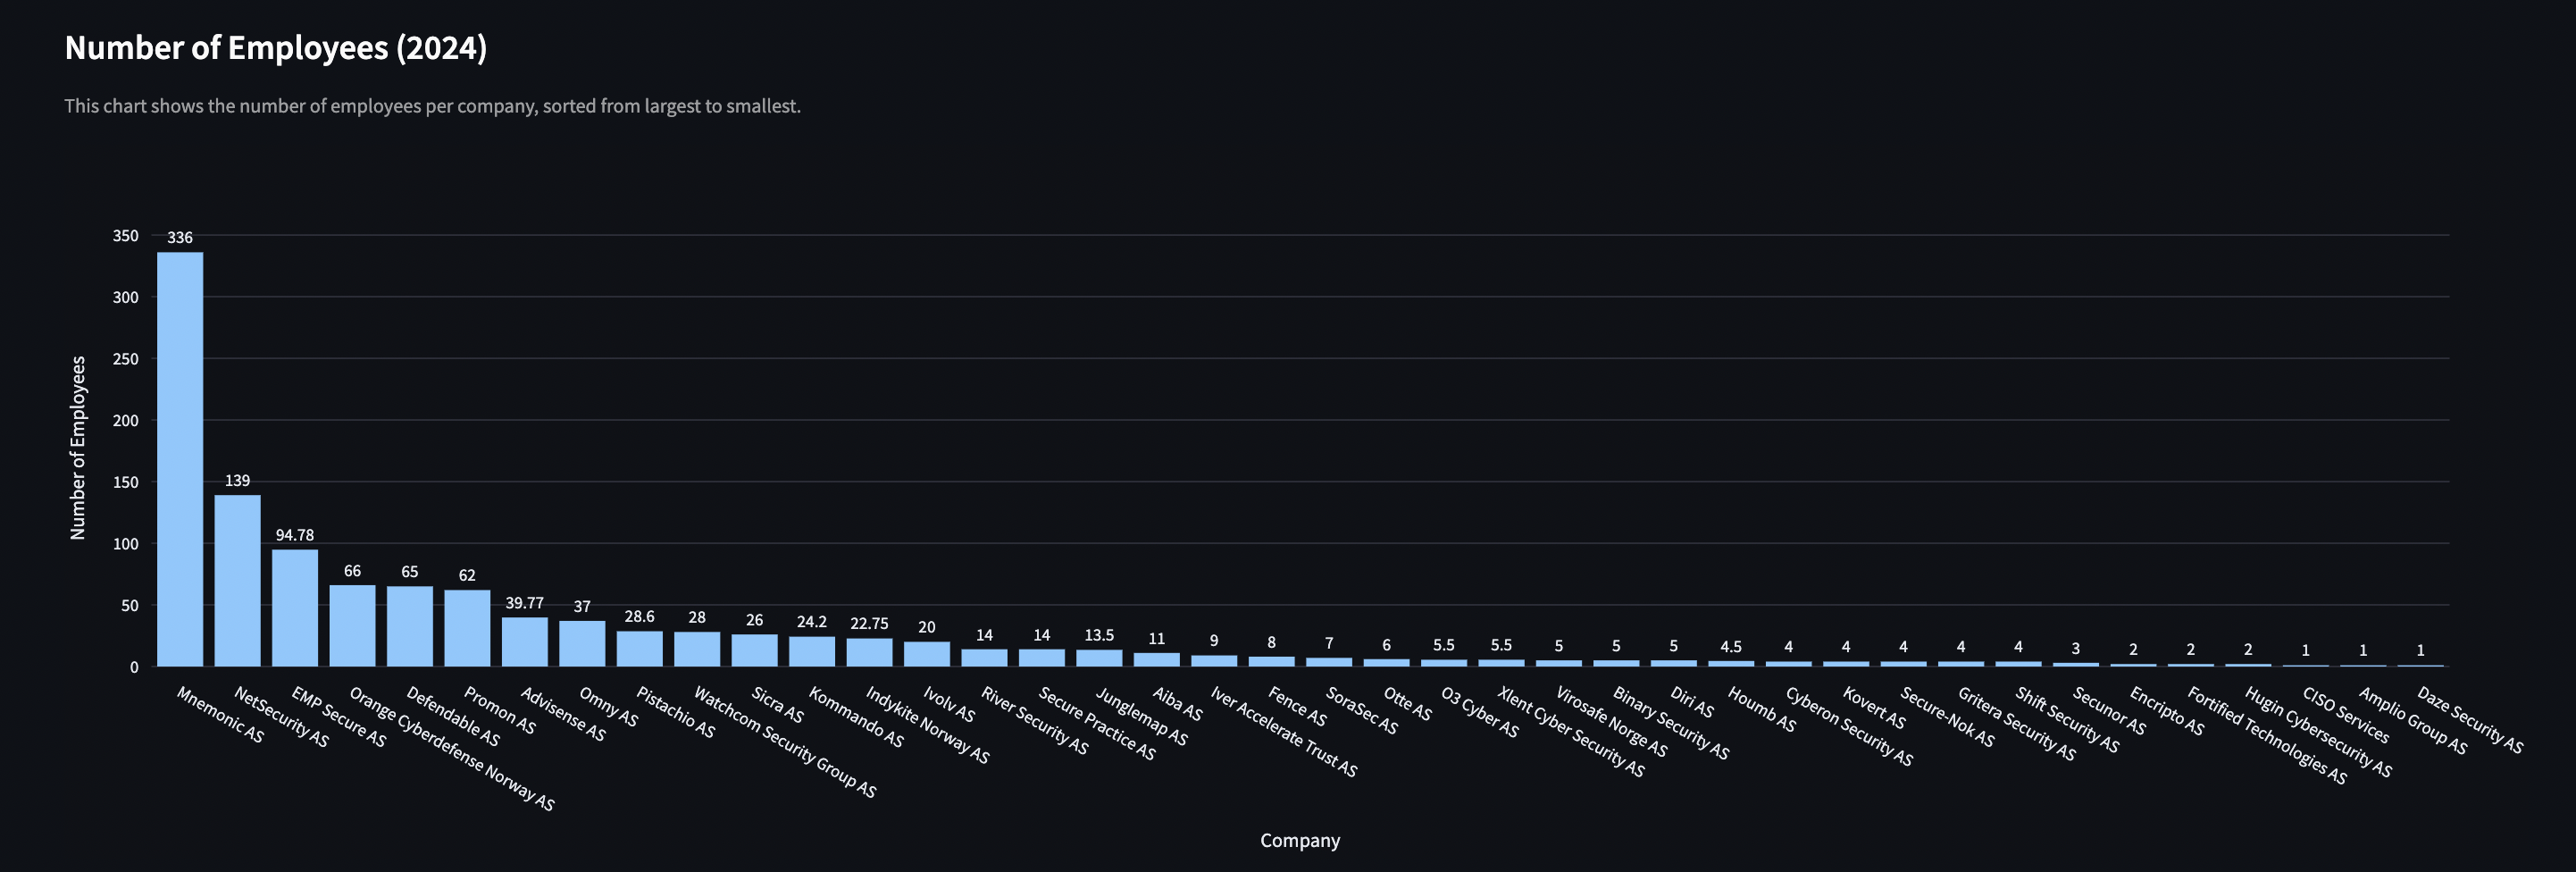Click the Sicra AS bar

click(754, 650)
